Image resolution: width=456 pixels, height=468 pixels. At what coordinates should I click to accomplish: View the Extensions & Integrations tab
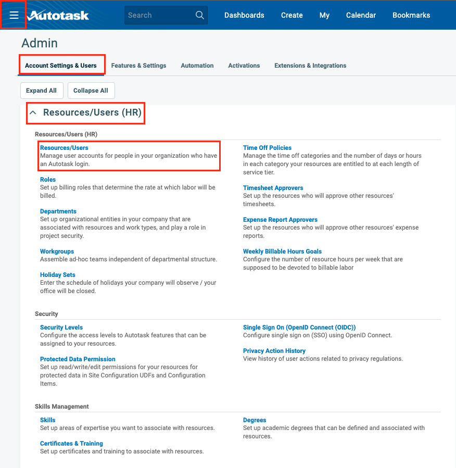click(310, 65)
